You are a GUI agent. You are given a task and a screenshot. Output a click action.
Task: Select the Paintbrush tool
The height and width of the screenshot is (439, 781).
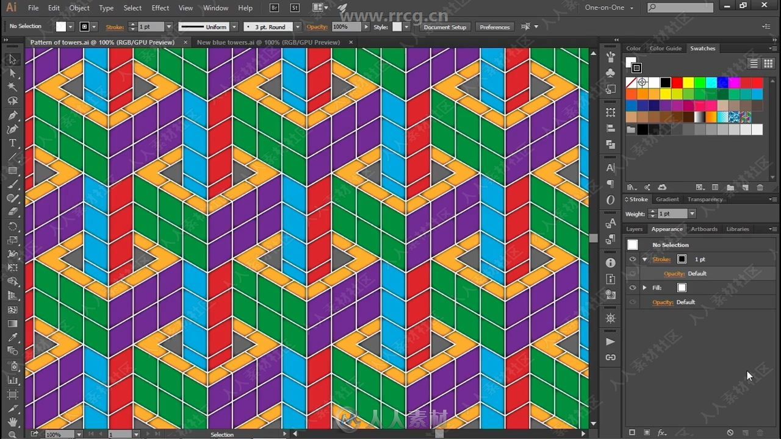pyautogui.click(x=13, y=185)
